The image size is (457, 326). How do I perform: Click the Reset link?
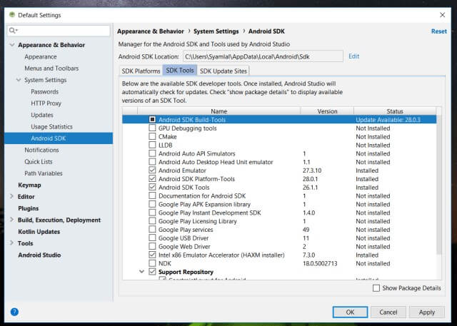(x=438, y=31)
